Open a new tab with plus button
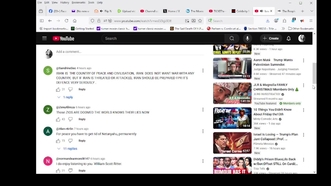331x186 pixels. point(302,11)
